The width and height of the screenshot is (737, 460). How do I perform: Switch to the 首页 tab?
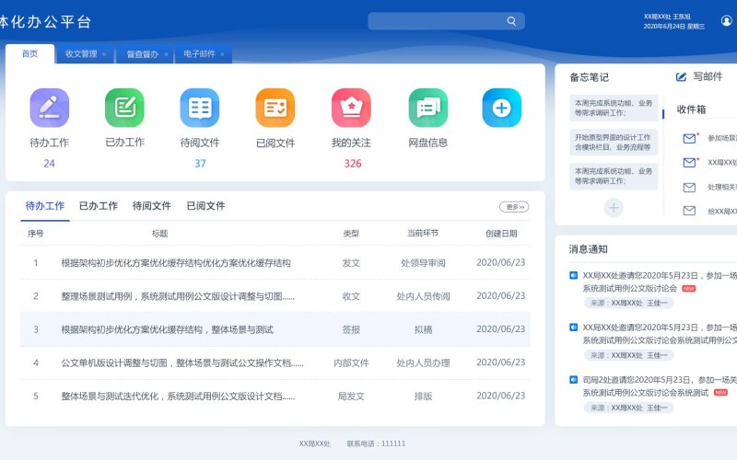(30, 54)
